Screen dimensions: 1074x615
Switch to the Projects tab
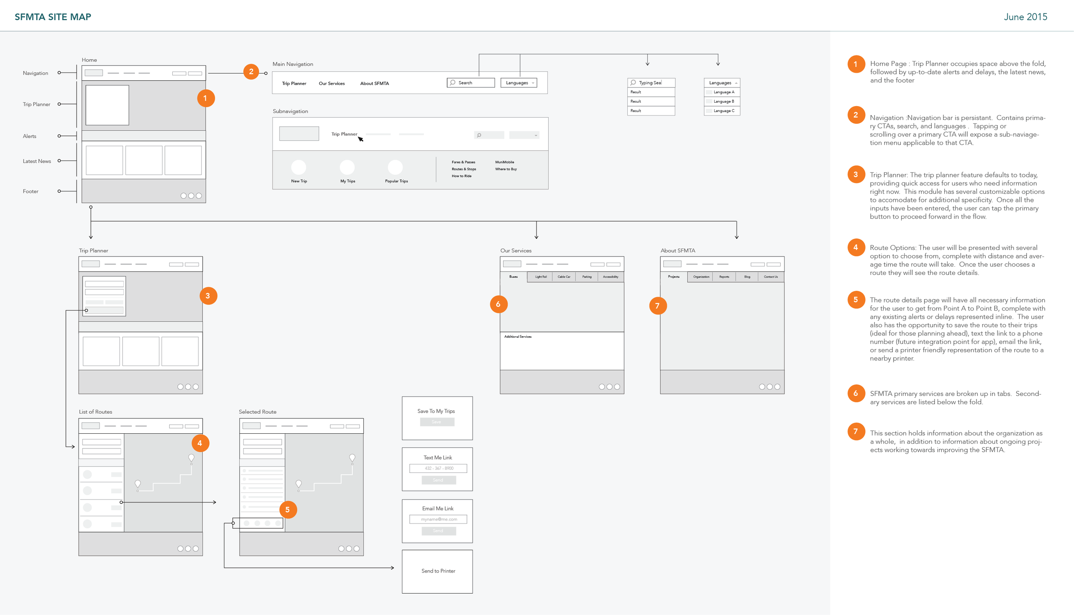[x=674, y=277]
